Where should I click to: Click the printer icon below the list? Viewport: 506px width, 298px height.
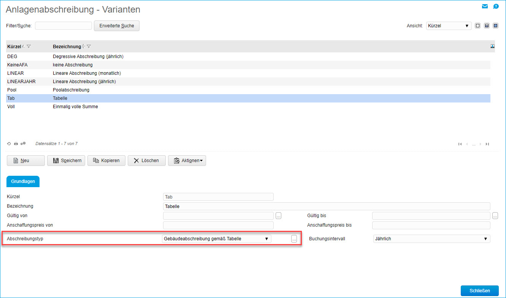(x=16, y=144)
